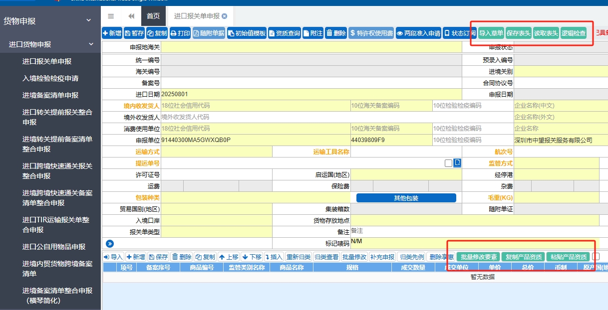608x310 pixels.
Task: Tick the checkbox after 粘贴产品资质 button
Action: [x=596, y=257]
